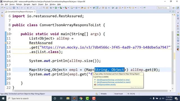Click the New Java Class icon
The height and width of the screenshot is (101, 180).
pyautogui.click(x=76, y=8)
